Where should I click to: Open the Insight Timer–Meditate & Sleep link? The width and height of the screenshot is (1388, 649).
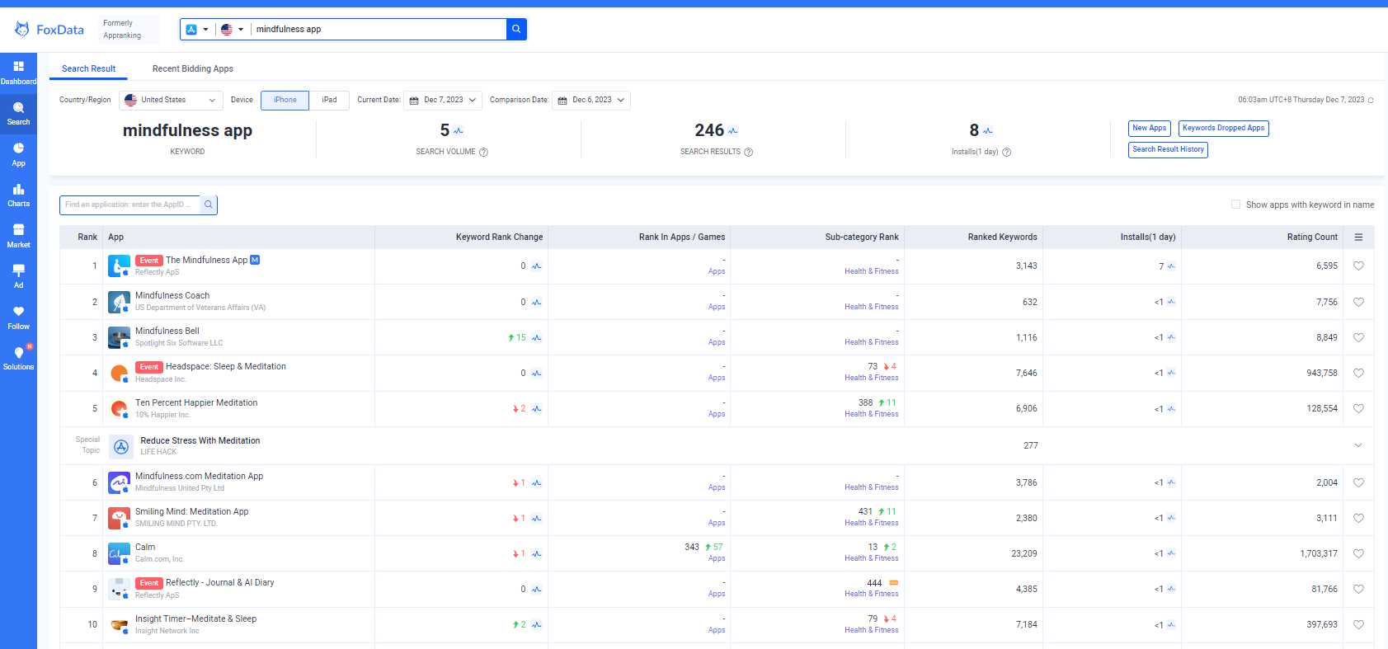(195, 618)
